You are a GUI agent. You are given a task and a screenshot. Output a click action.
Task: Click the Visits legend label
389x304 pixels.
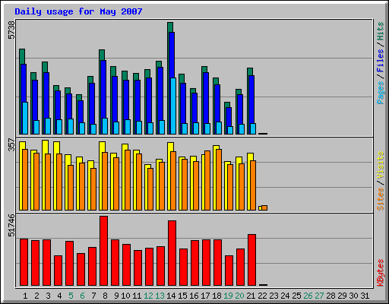381,166
